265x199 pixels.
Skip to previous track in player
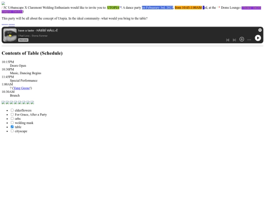pyautogui.click(x=228, y=40)
